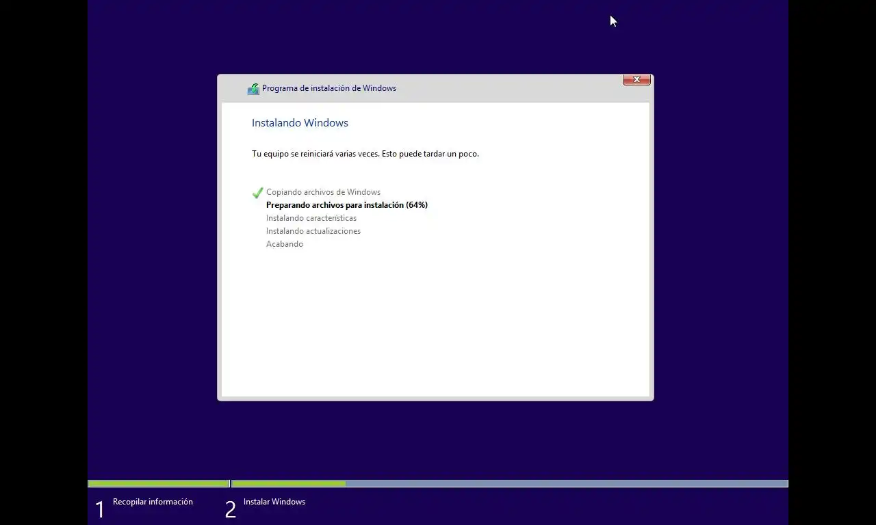Click the green checkmark beside Copiando archivos
The image size is (876, 525).
pos(257,193)
